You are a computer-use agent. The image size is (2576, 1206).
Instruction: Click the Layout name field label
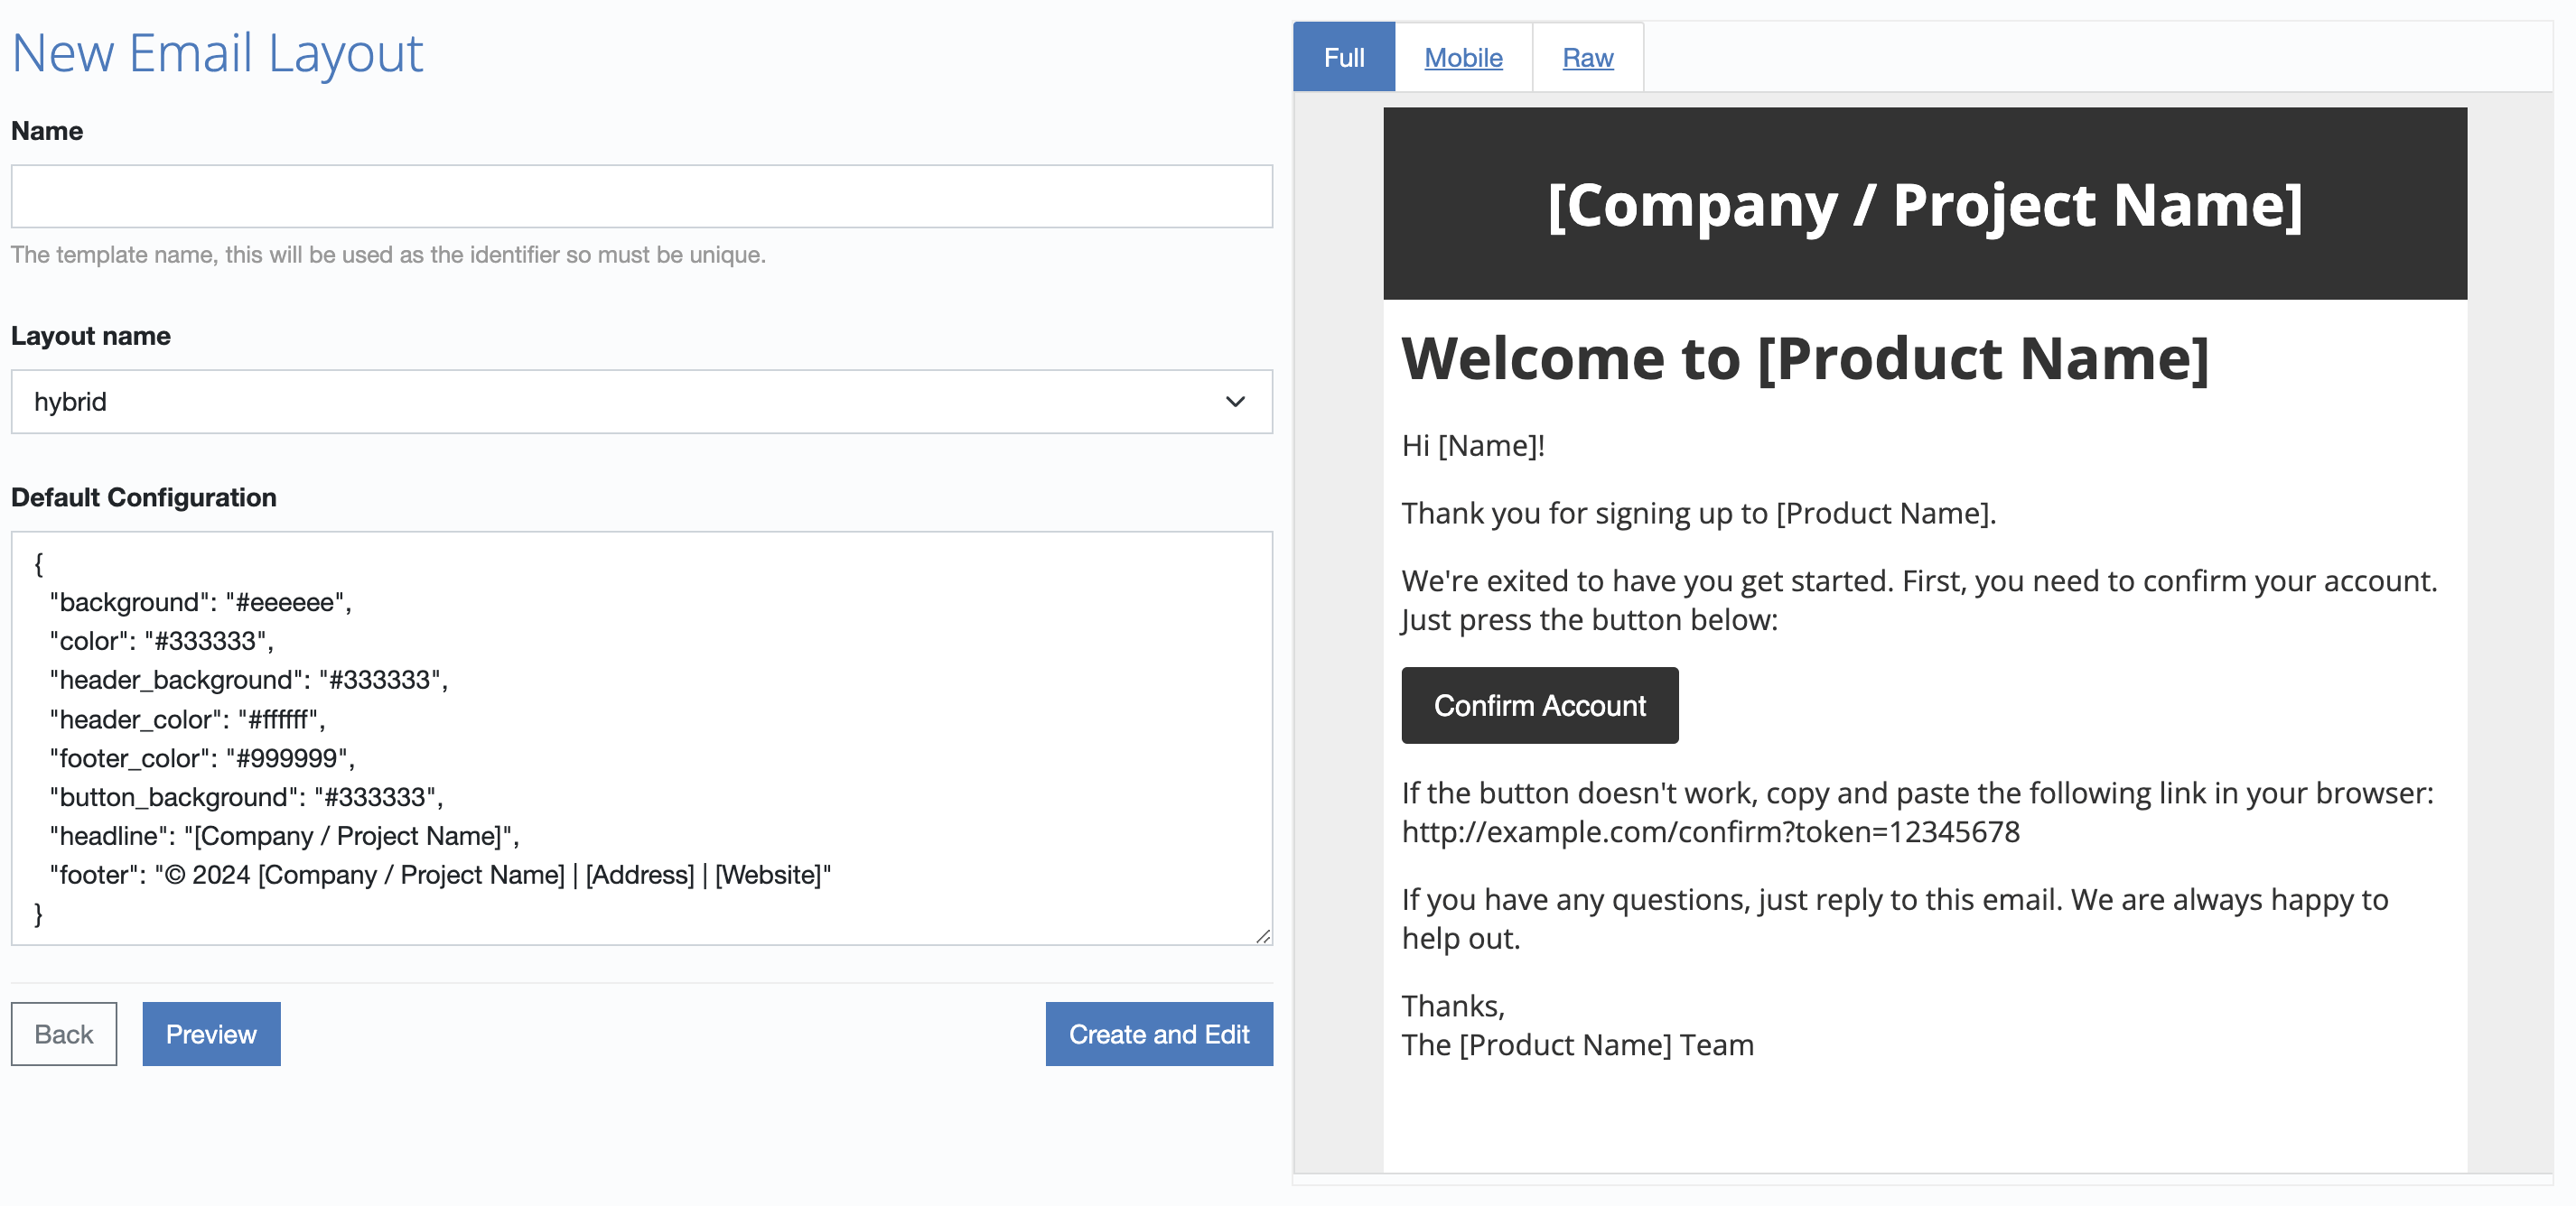pos(91,336)
